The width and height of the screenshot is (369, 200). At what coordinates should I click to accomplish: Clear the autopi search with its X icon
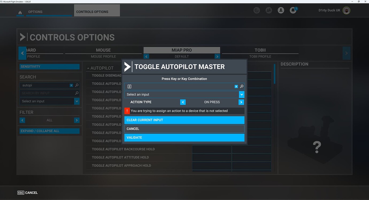(x=71, y=85)
